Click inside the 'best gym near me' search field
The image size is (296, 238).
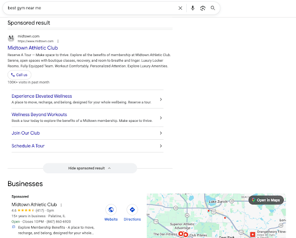point(91,8)
